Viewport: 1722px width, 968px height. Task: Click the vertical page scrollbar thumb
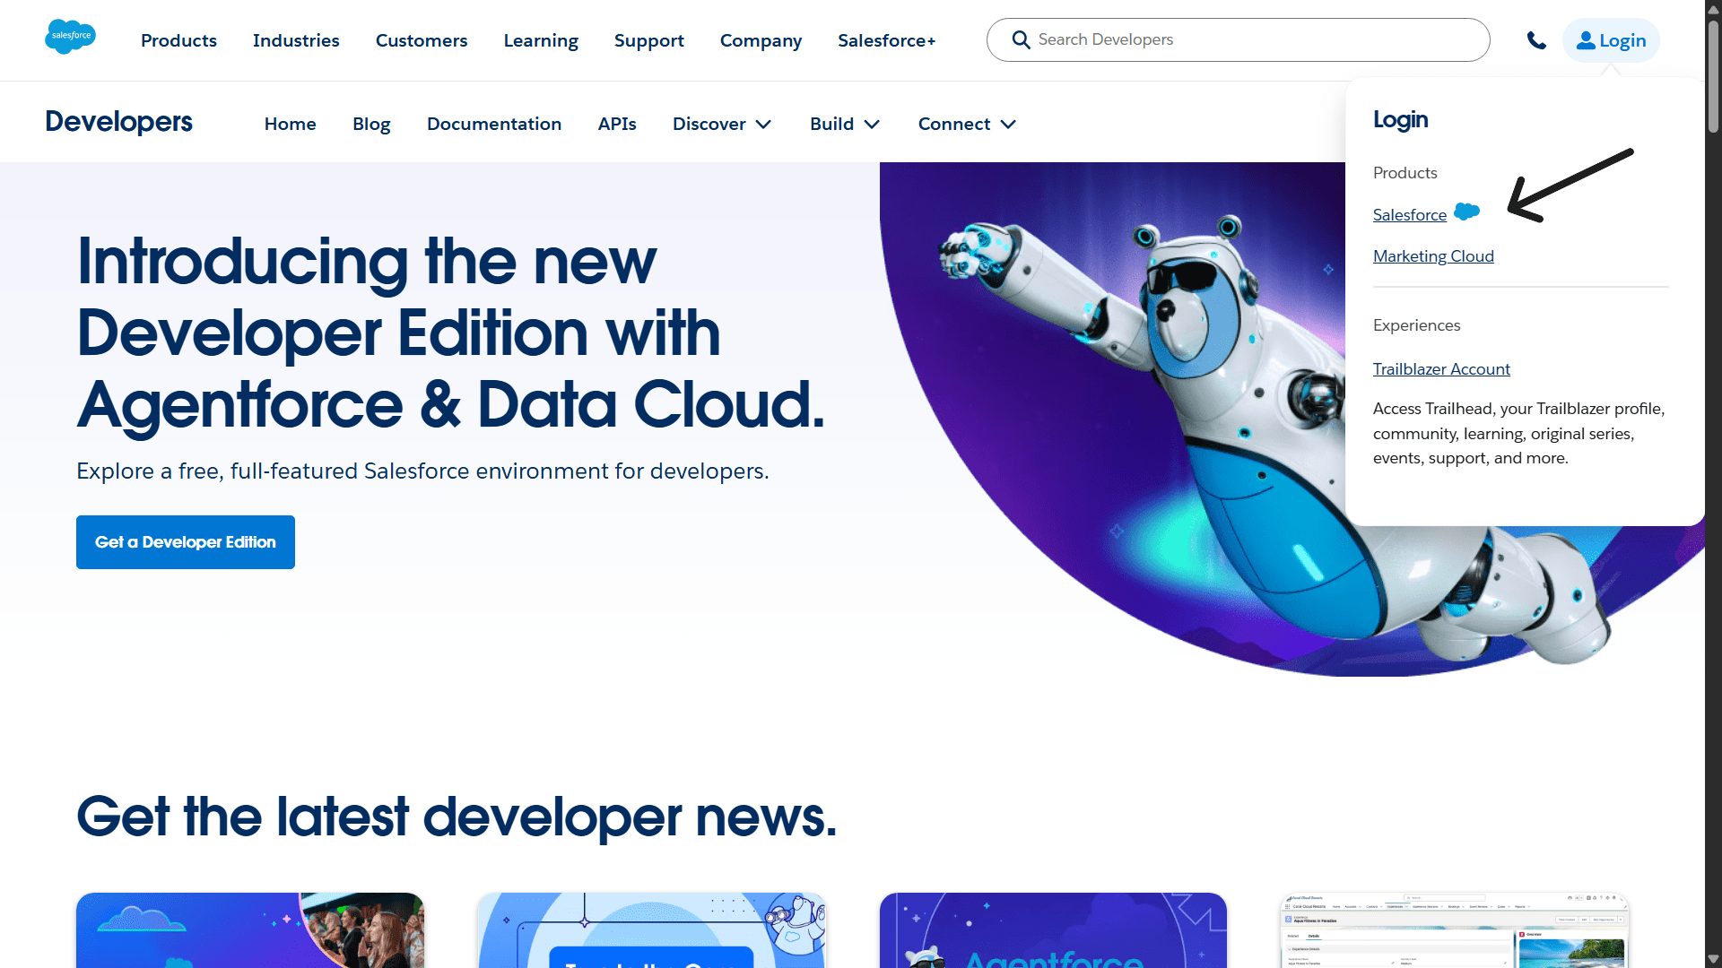pyautogui.click(x=1713, y=76)
